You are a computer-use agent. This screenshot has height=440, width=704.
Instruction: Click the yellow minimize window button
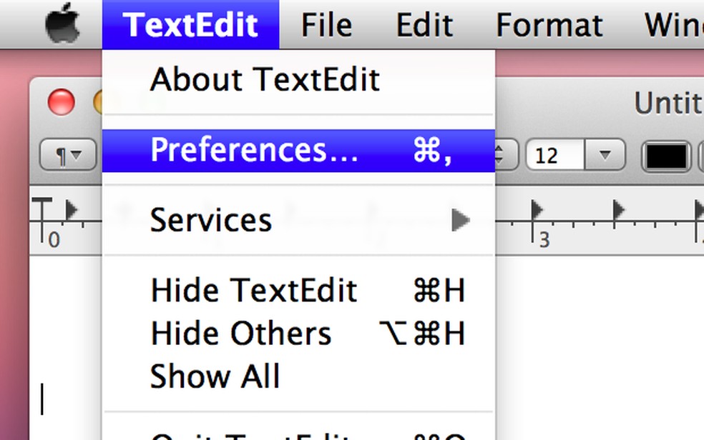point(99,103)
